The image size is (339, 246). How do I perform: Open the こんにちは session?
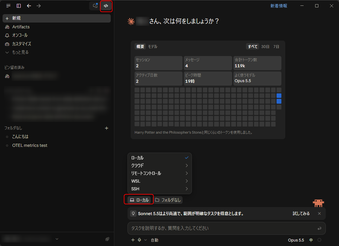20,137
